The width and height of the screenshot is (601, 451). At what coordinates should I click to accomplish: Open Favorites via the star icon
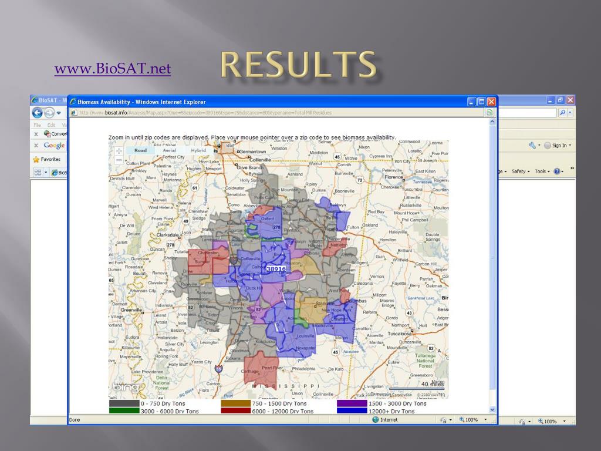coord(36,159)
